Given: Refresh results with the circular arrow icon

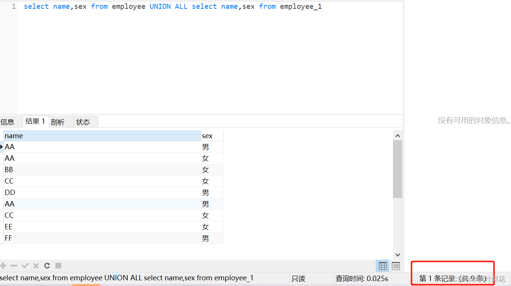Looking at the screenshot, I should click(47, 265).
